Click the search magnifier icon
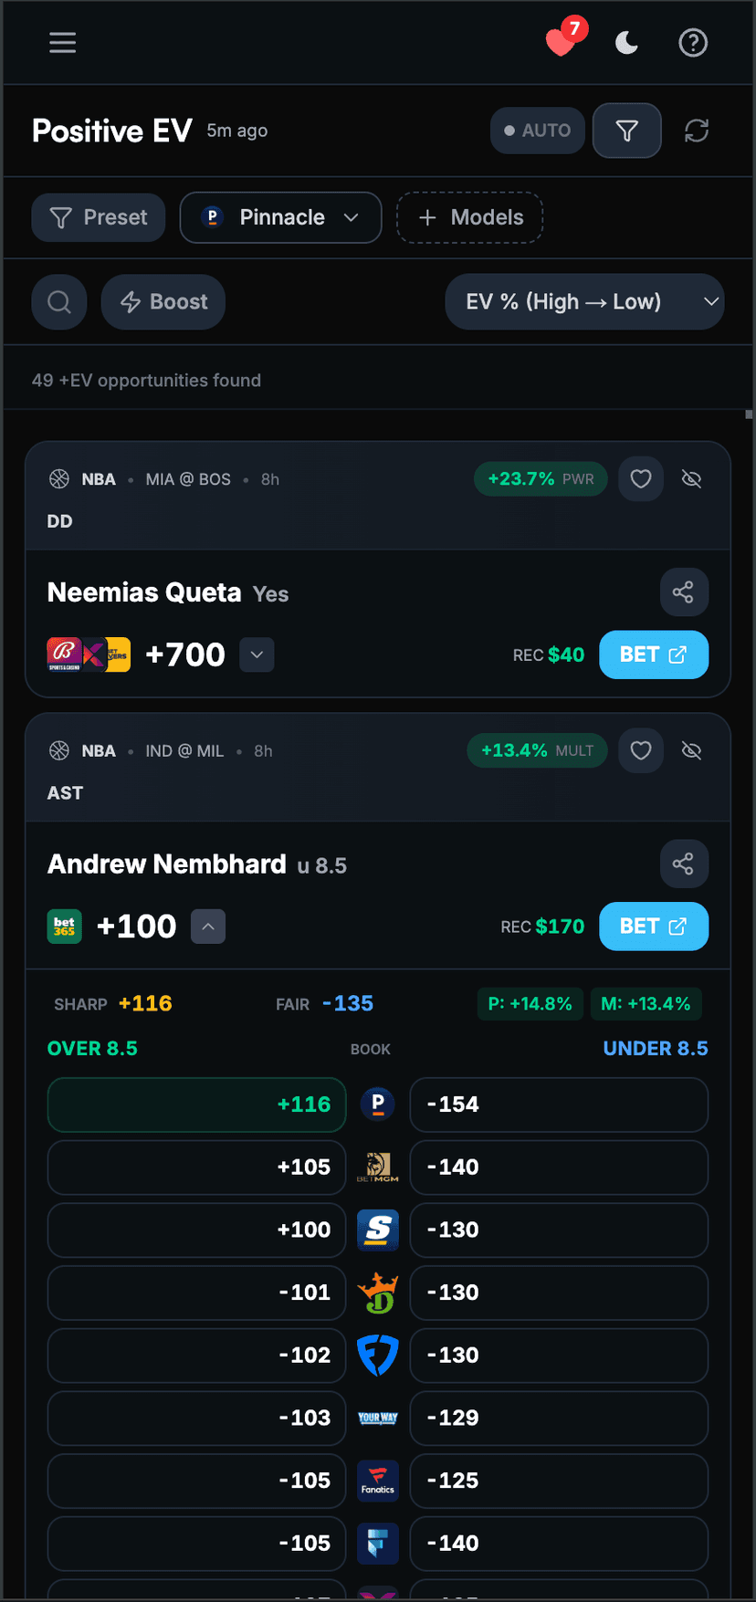Viewport: 756px width, 1602px height. coord(59,302)
